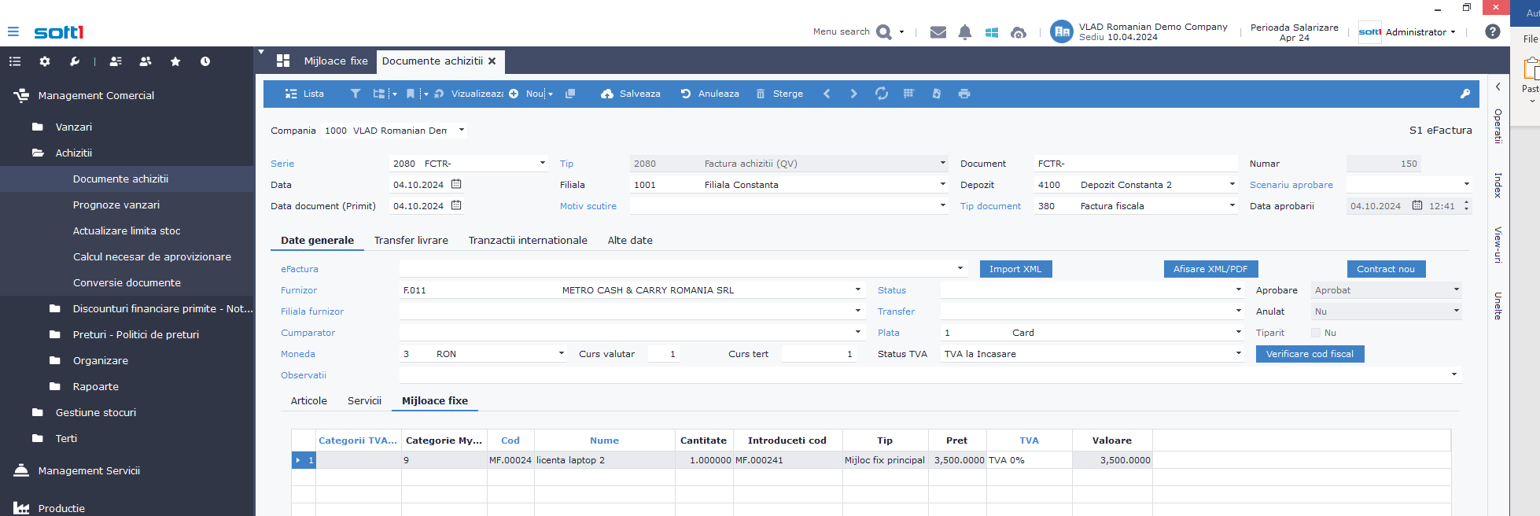Screen dimensions: 1540x516
Task: Go to next record with right arrow
Action: (854, 94)
